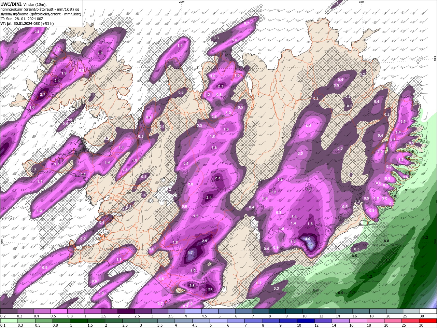This screenshot has width=437, height=328.
Task: Click the red rain swatch after 30
Action: point(428,321)
